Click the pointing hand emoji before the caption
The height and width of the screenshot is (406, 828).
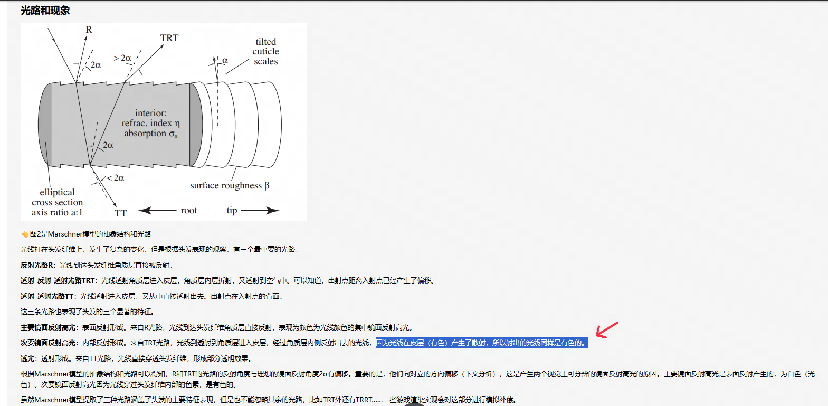[x=25, y=234]
